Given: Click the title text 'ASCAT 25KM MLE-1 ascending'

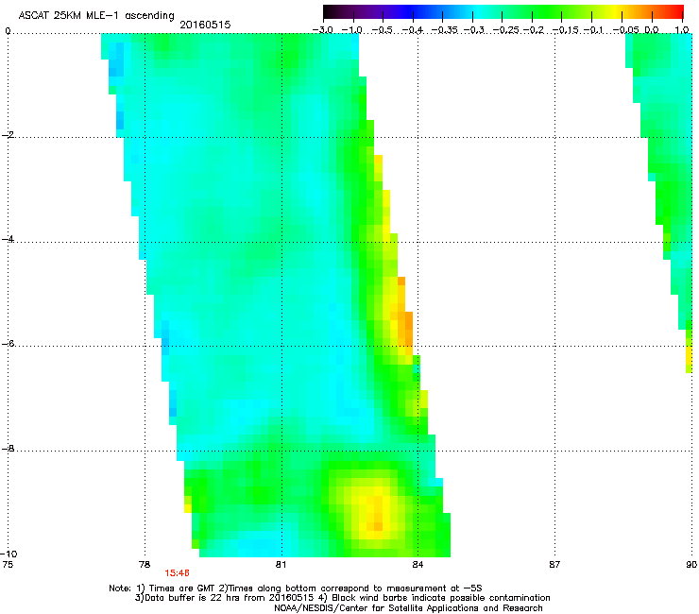Looking at the screenshot, I should (x=96, y=15).
